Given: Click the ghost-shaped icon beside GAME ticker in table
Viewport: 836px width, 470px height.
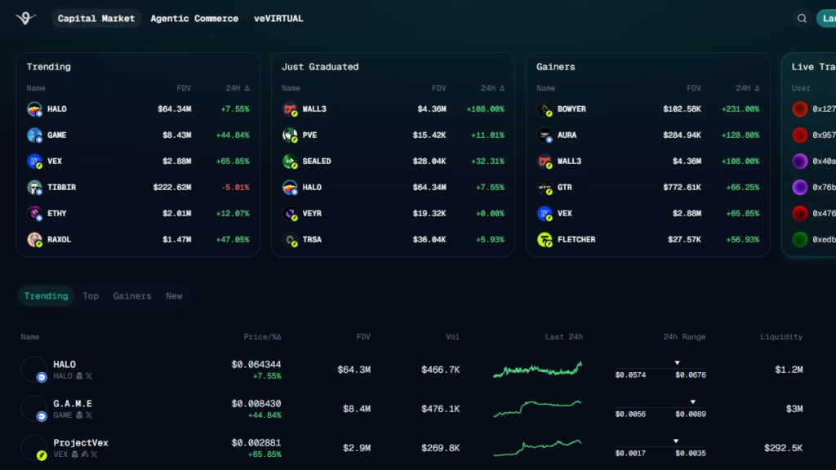Looking at the screenshot, I should [x=79, y=415].
